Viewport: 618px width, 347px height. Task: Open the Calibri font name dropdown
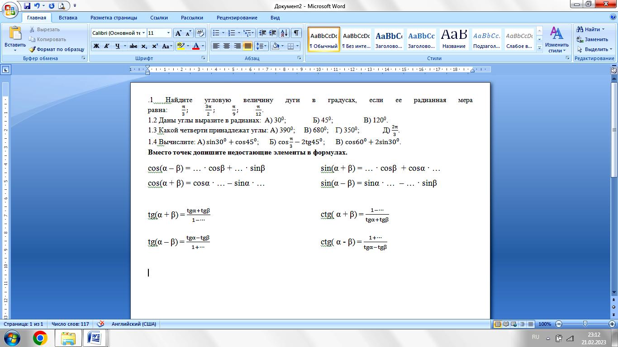[x=143, y=33]
